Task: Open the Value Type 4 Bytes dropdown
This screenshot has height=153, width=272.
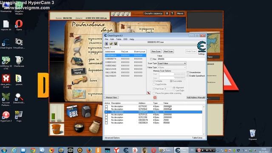Action: click(172, 67)
